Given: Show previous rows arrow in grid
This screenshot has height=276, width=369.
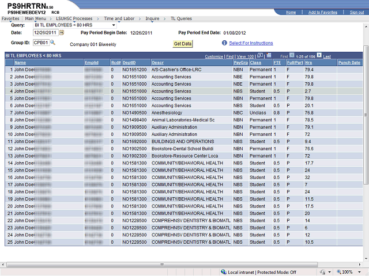Looking at the screenshot, I should click(292, 56).
